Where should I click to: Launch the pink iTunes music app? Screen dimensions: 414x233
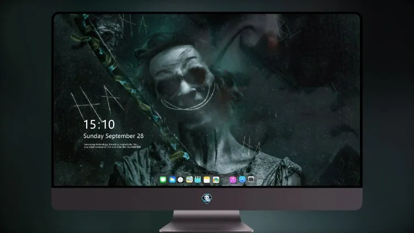pyautogui.click(x=233, y=180)
